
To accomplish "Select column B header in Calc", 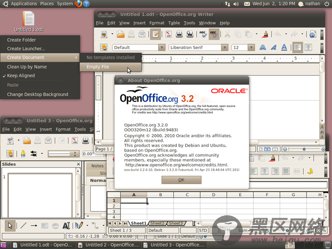I will coord(160,195).
